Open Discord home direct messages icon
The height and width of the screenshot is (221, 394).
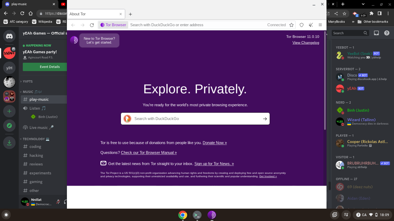click(9, 36)
